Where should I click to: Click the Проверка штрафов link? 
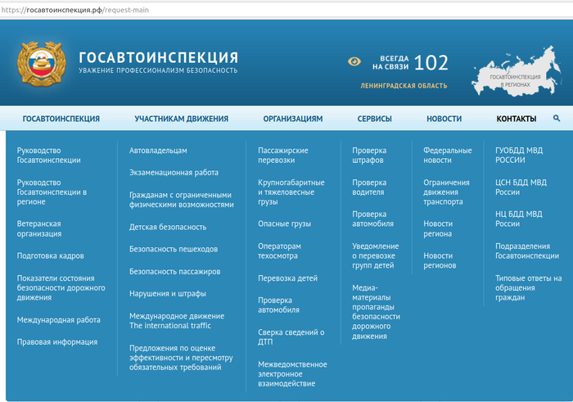369,156
